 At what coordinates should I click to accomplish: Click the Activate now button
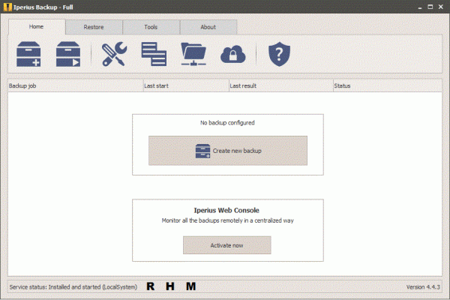[227, 245]
